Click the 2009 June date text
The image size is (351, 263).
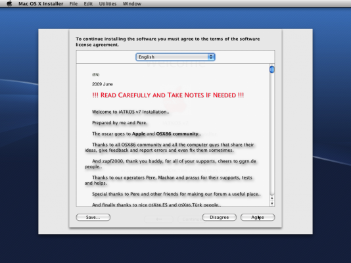coord(103,84)
